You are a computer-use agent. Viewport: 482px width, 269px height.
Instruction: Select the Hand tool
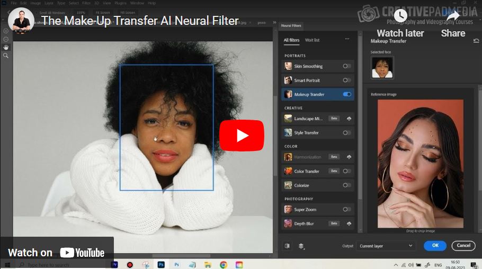tap(5, 47)
